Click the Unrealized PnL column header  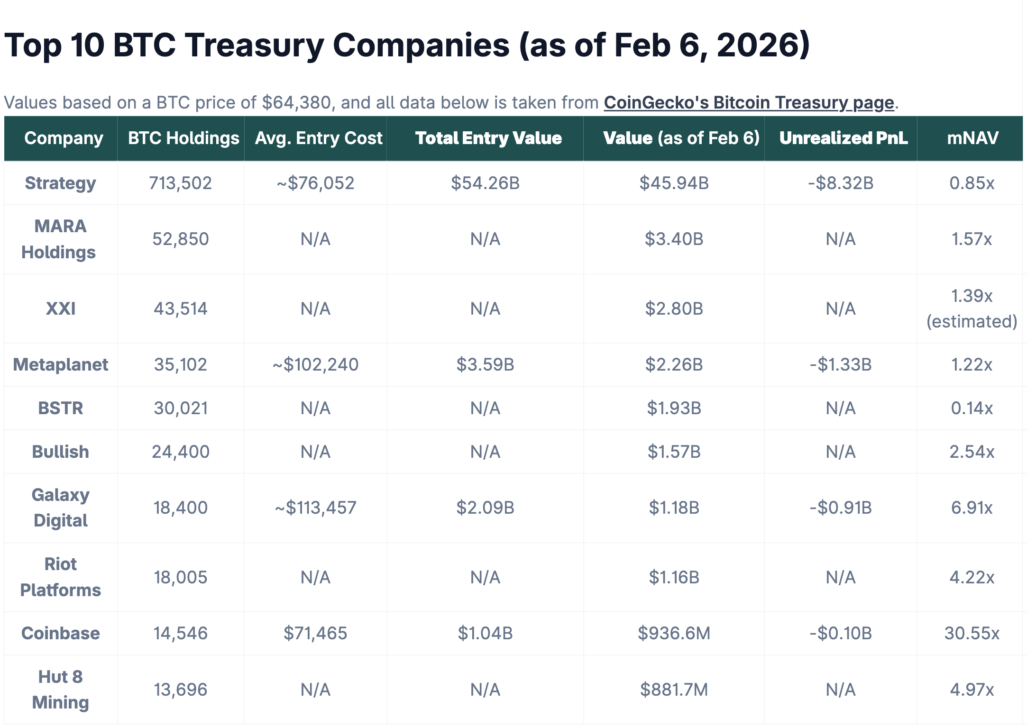click(843, 138)
